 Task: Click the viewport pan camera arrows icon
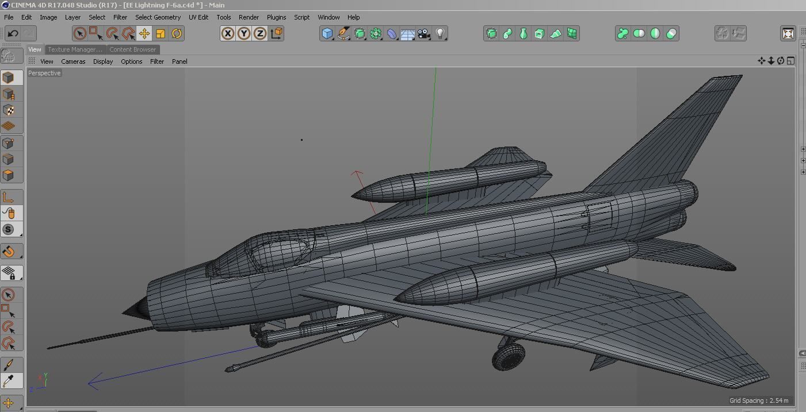pos(762,61)
